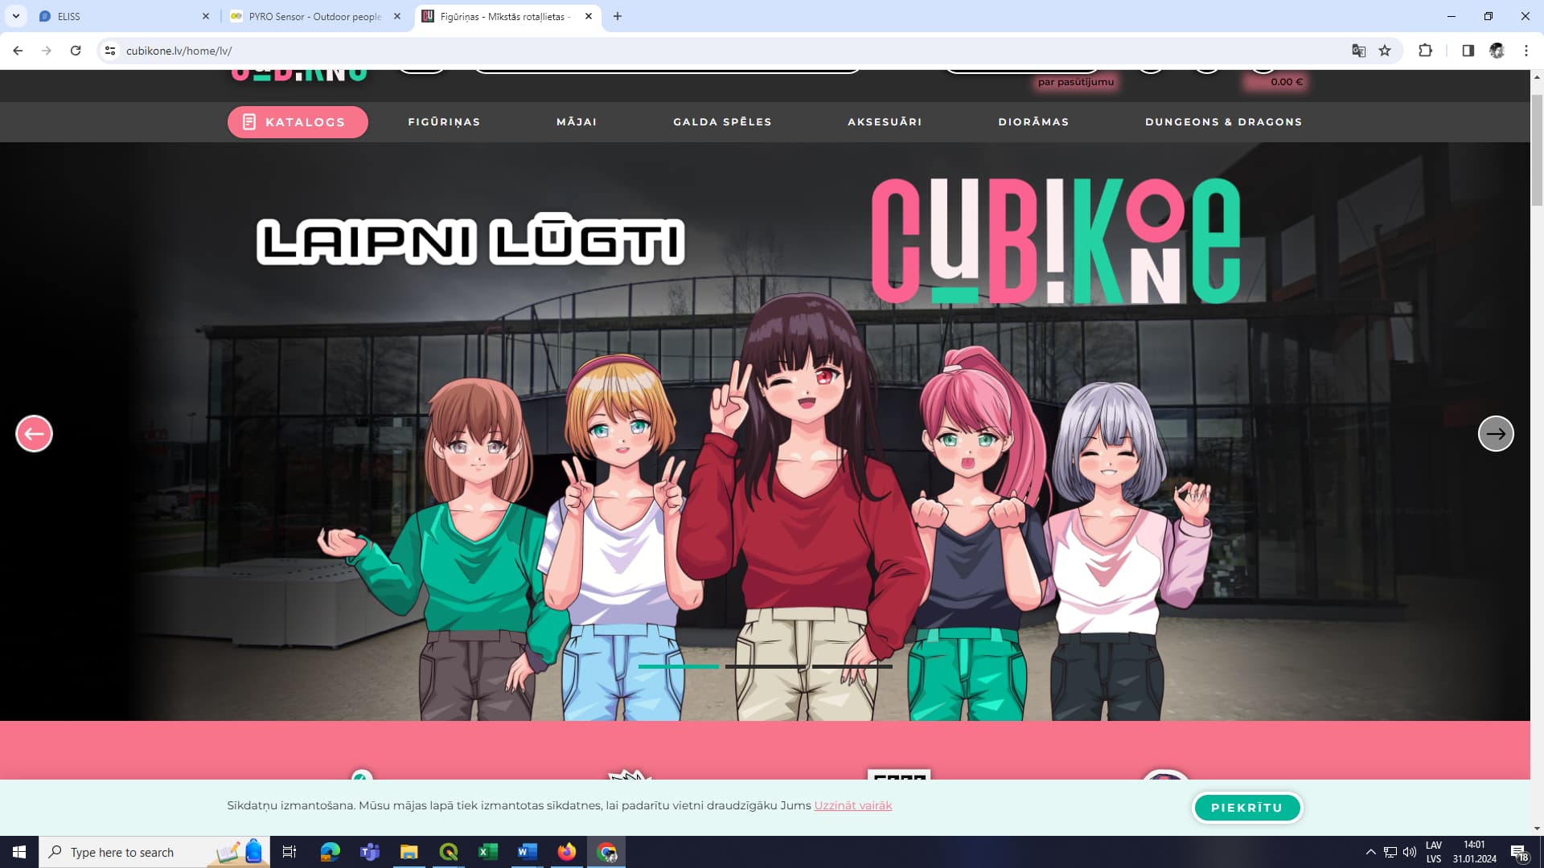This screenshot has width=1544, height=868.
Task: Open the Galda Spēles category
Action: 722,122
